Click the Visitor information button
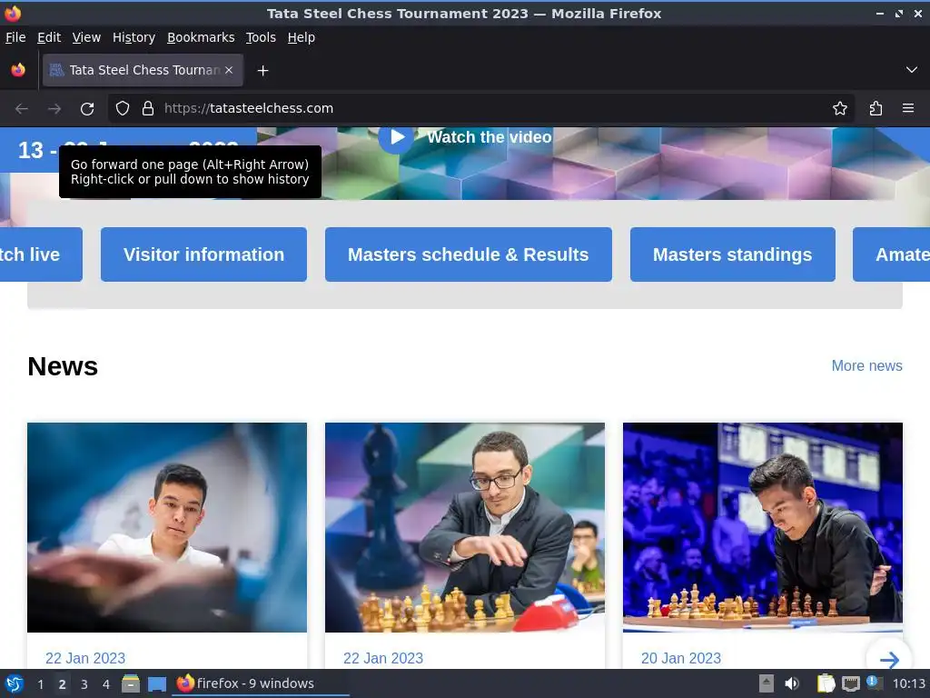This screenshot has height=698, width=930. coord(204,254)
